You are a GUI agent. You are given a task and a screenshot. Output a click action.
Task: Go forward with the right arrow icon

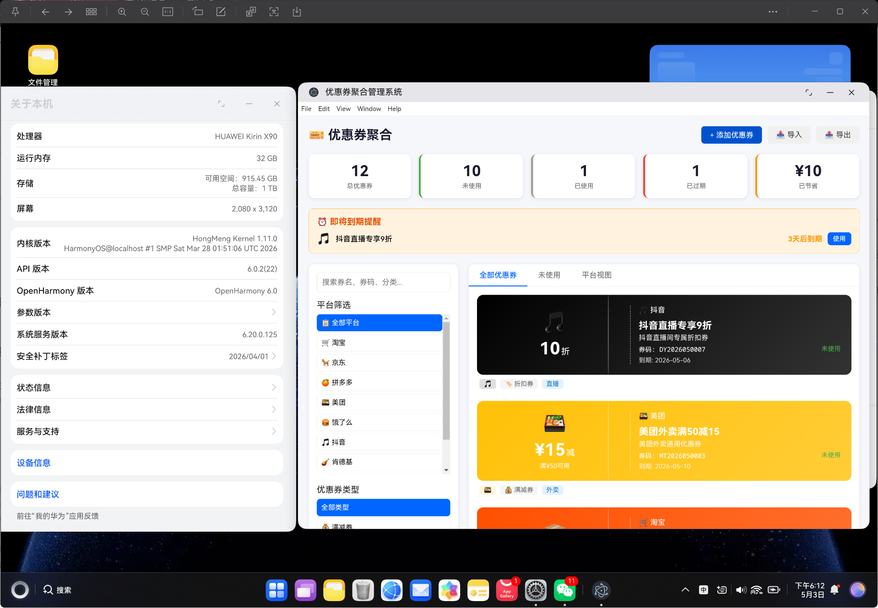(68, 12)
